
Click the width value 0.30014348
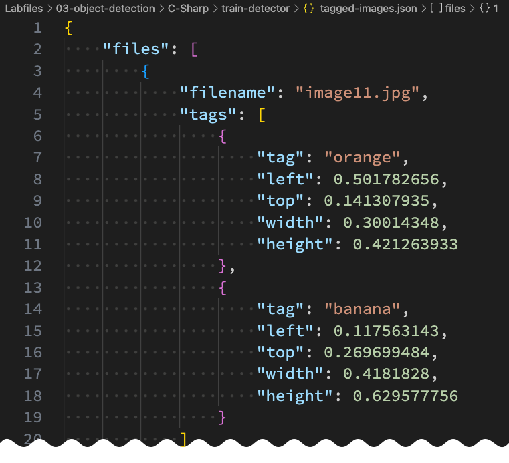tap(391, 222)
